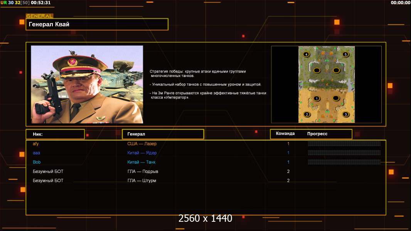Viewport: 411px width, 231px height.
Task: Click the 'На 3м Ранге' description line
Action: pyautogui.click(x=208, y=95)
